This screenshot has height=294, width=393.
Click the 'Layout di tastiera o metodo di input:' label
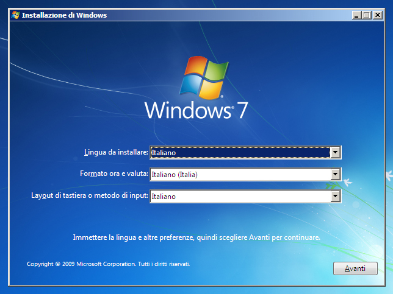(90, 195)
